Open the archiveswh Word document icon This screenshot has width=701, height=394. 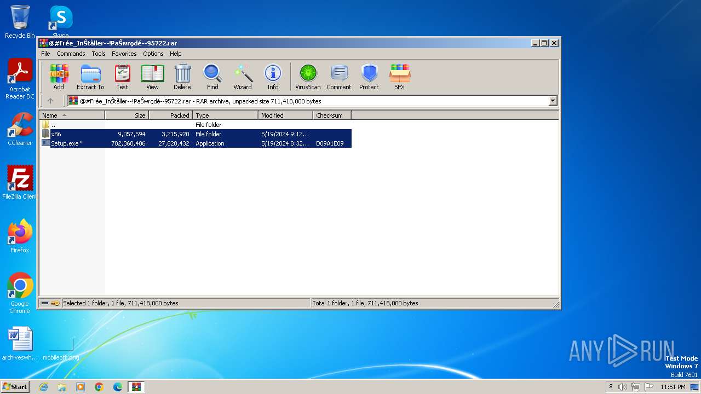[x=20, y=344]
